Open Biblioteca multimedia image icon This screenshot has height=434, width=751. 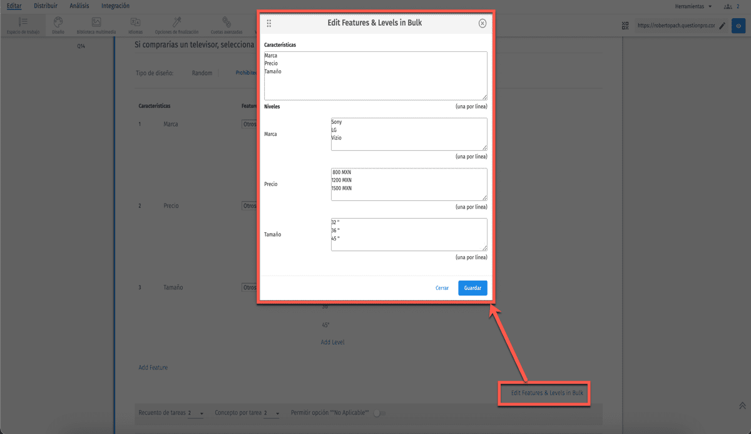coord(96,23)
